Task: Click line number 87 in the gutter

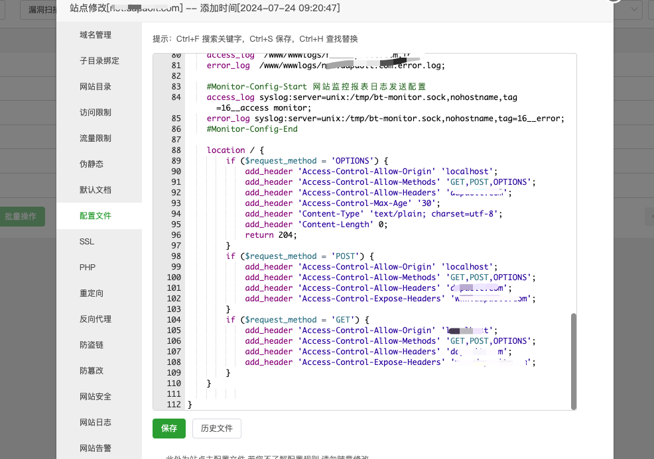Action: coord(176,140)
